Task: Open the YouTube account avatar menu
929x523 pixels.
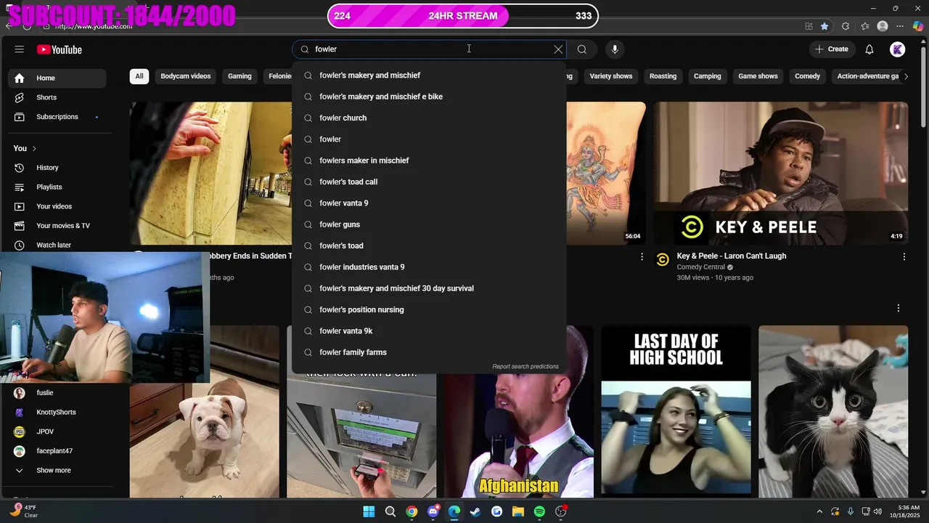Action: [x=898, y=49]
